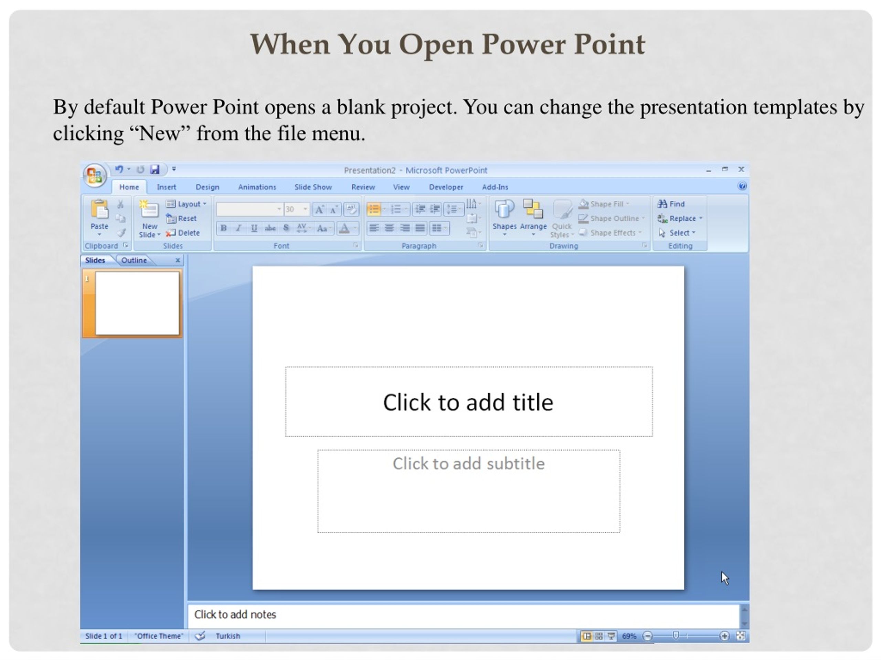881x660 pixels.
Task: Open the Columns dropdown
Action: click(439, 228)
